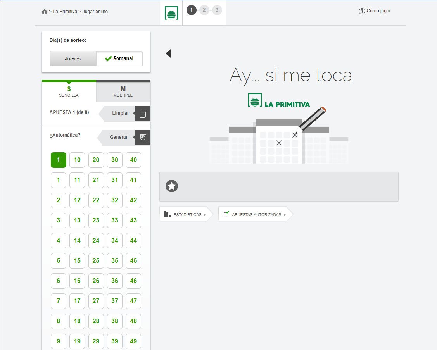Image resolution: width=437 pixels, height=350 pixels.
Task: Choose Jueves as draw day
Action: click(x=73, y=59)
